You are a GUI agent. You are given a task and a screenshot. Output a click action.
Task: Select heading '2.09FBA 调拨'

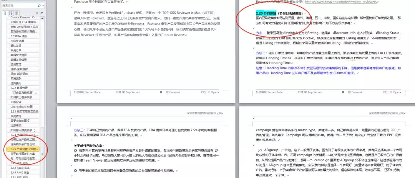coord(24,36)
